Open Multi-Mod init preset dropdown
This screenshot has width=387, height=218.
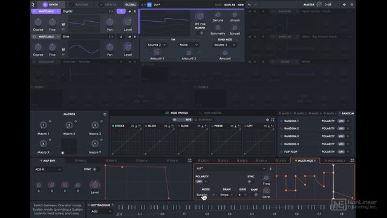pyautogui.click(x=231, y=168)
